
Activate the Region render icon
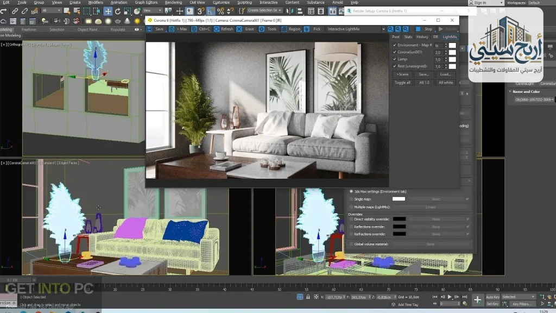click(x=283, y=29)
